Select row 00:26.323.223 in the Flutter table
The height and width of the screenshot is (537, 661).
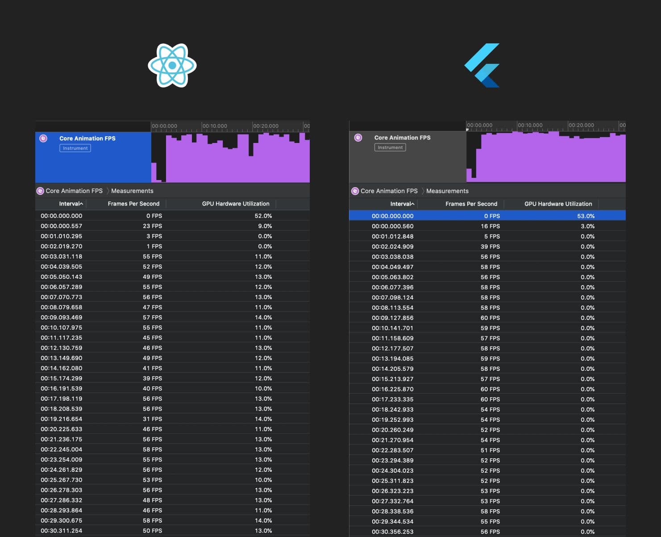[487, 491]
